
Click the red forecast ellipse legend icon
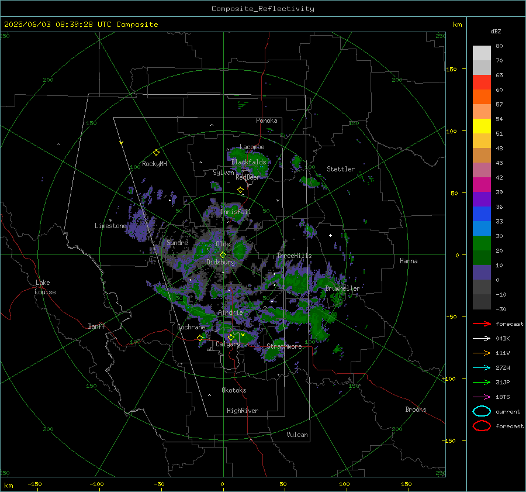click(x=482, y=426)
